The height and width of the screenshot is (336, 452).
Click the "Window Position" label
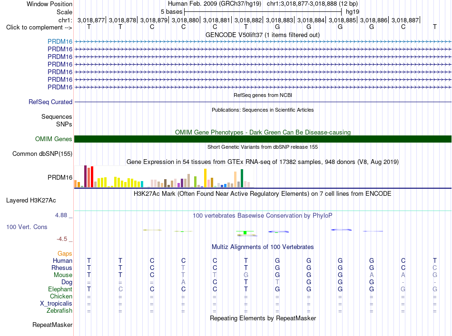tap(49, 4)
